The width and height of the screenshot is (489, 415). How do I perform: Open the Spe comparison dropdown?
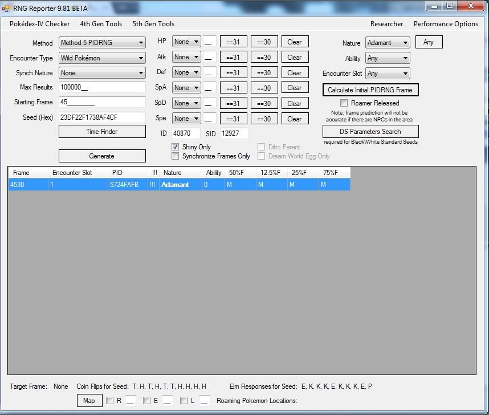pyautogui.click(x=186, y=119)
